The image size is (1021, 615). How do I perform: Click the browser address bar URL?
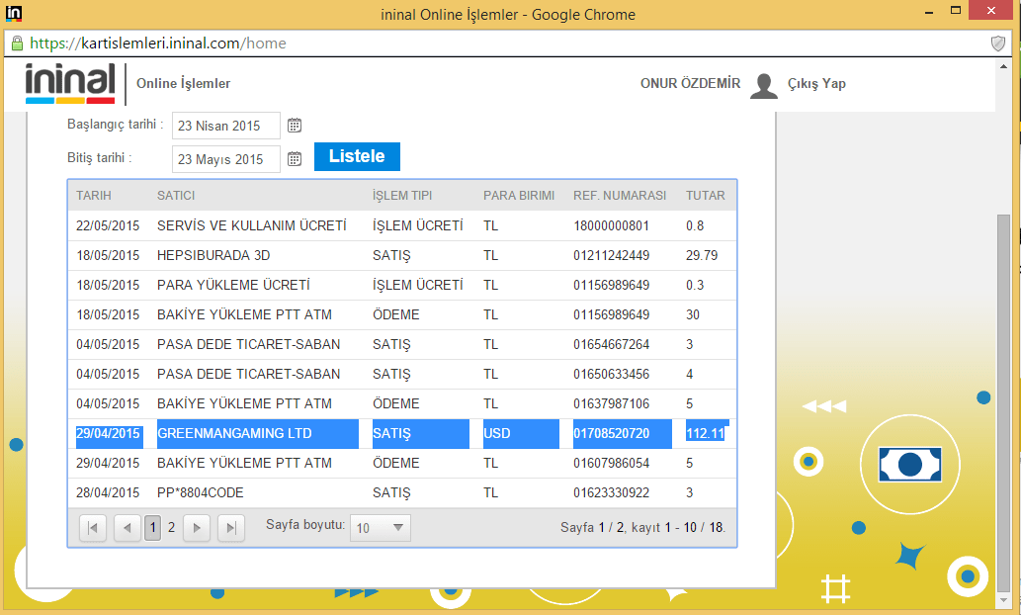click(157, 43)
